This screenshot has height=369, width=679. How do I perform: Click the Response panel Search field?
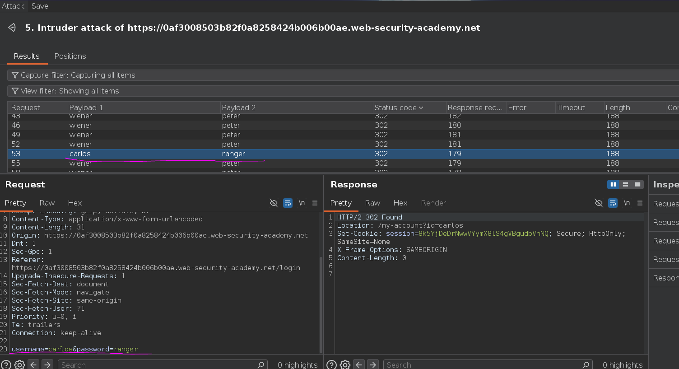[488, 364]
